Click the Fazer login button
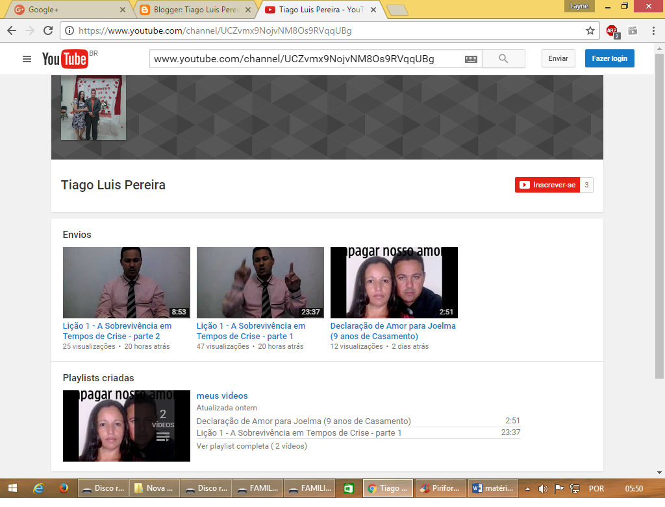This screenshot has height=507, width=665. 609,58
